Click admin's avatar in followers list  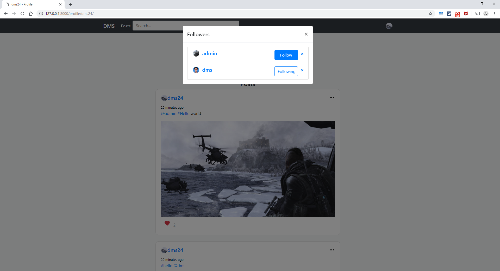tap(196, 53)
